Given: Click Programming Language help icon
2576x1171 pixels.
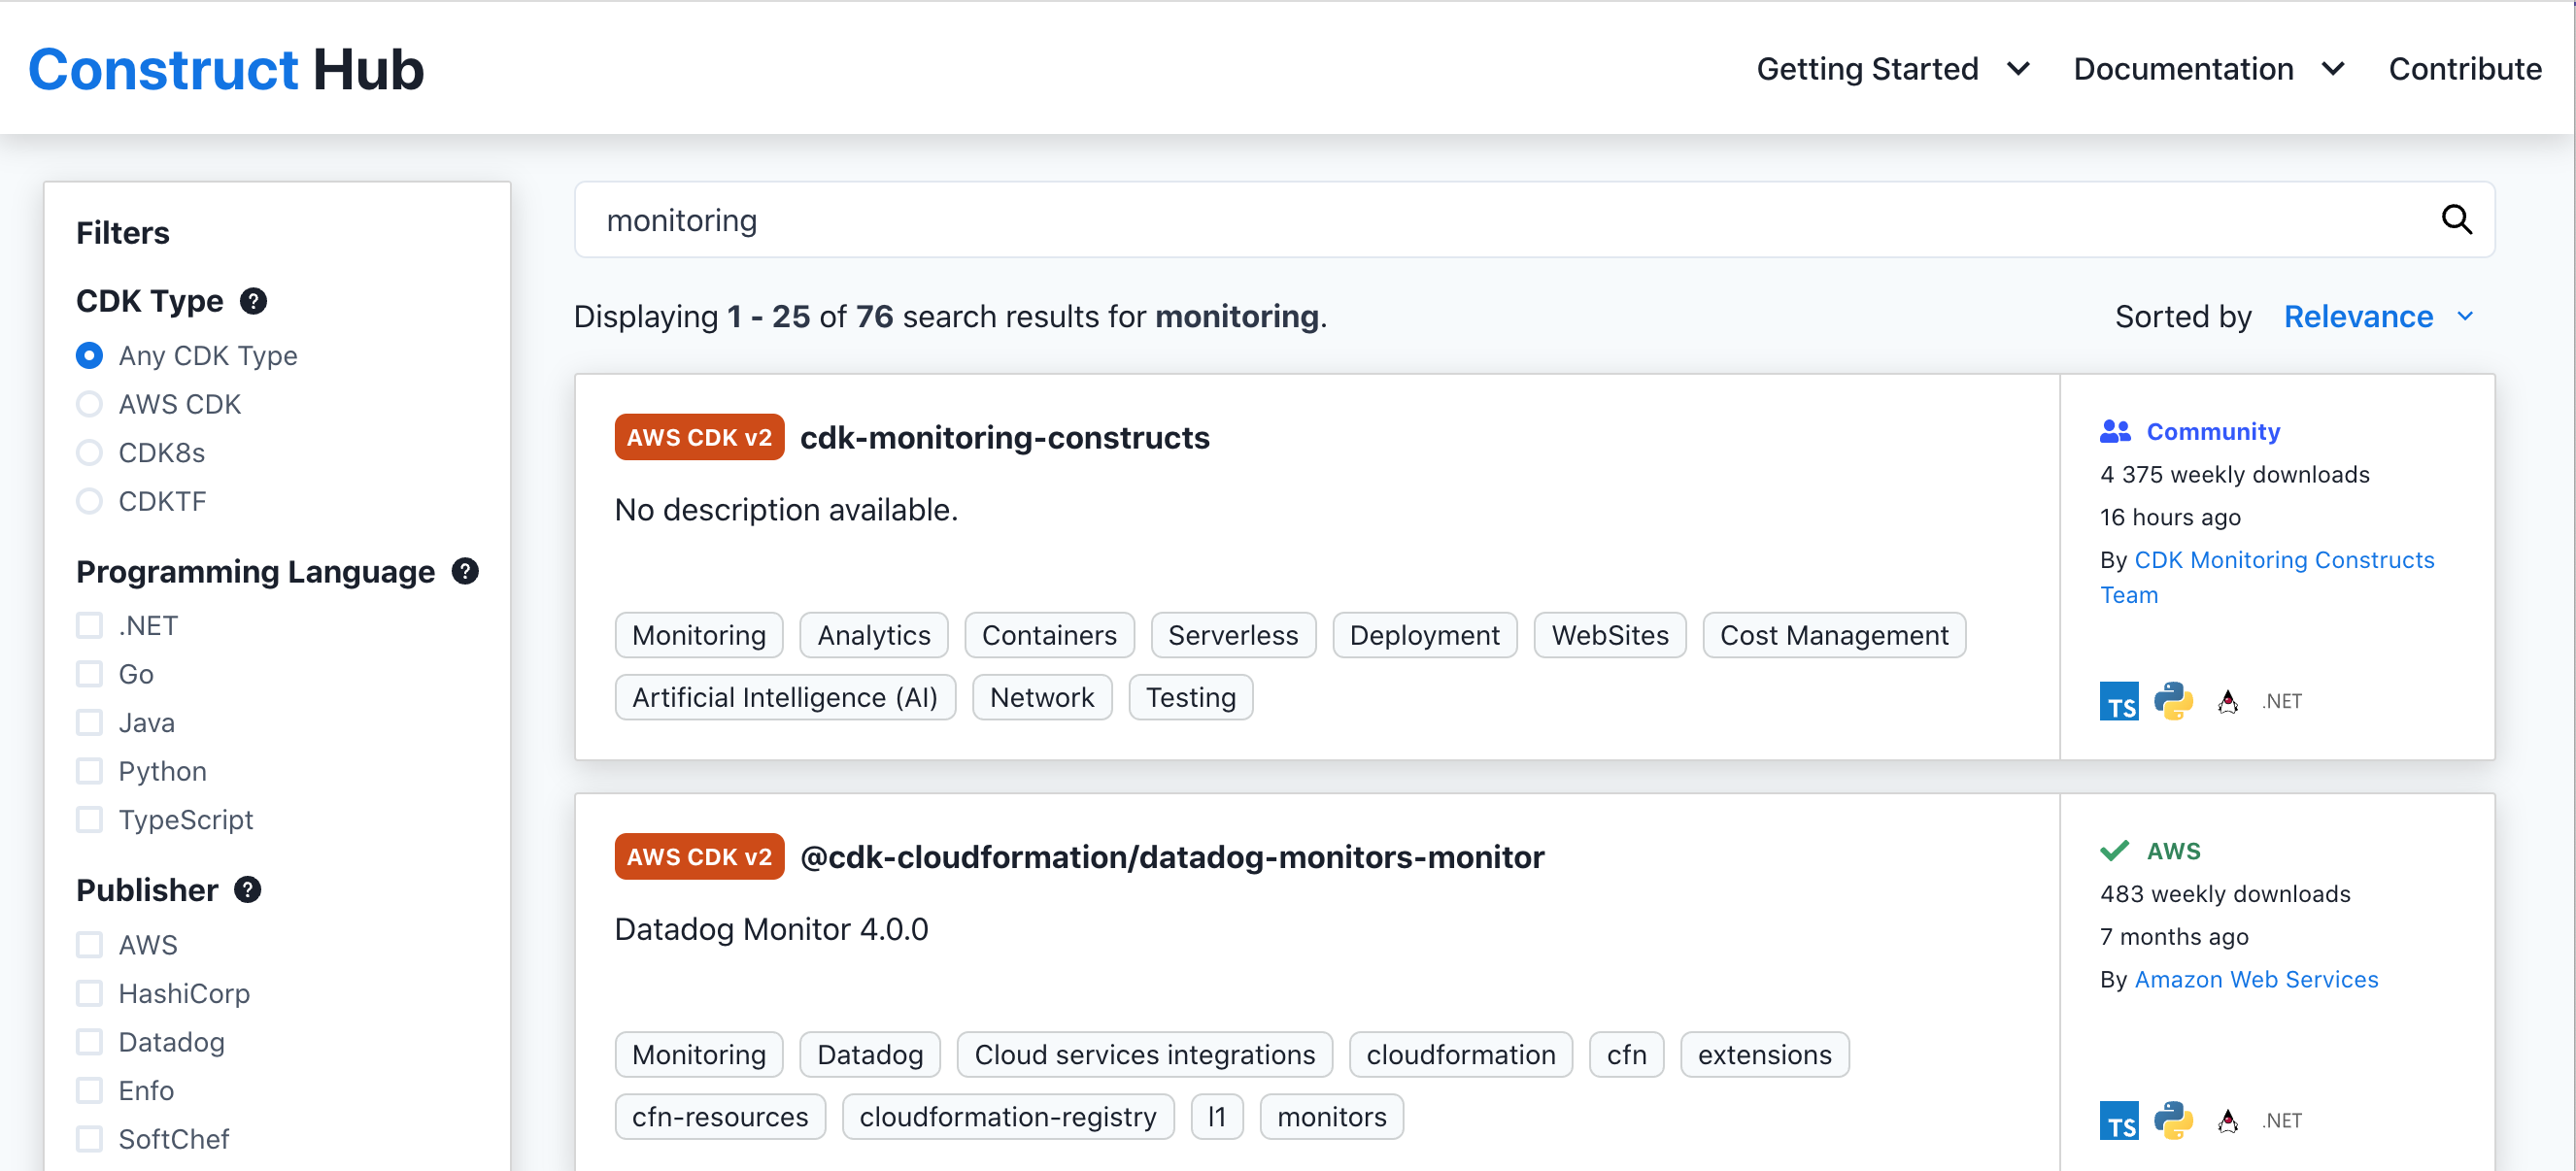Looking at the screenshot, I should 465,571.
